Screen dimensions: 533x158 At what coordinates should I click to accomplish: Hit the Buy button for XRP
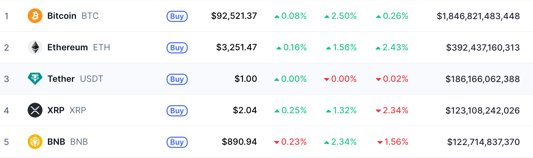pos(177,111)
